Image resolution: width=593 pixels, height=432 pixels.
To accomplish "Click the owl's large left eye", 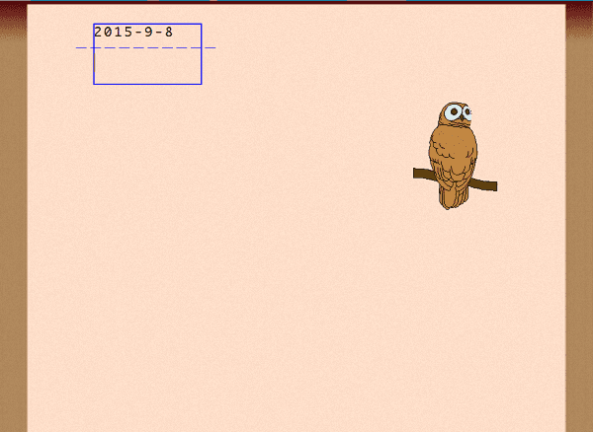I will (x=453, y=112).
